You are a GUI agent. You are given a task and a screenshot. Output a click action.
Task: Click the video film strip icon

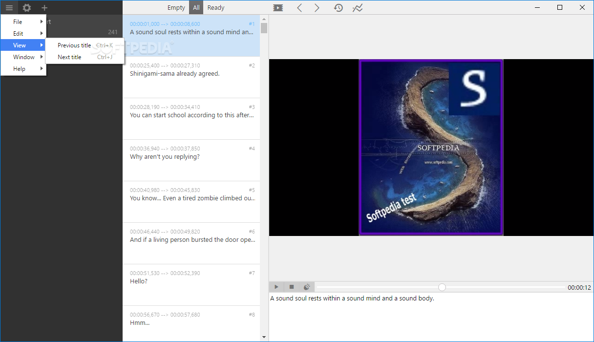pyautogui.click(x=278, y=8)
